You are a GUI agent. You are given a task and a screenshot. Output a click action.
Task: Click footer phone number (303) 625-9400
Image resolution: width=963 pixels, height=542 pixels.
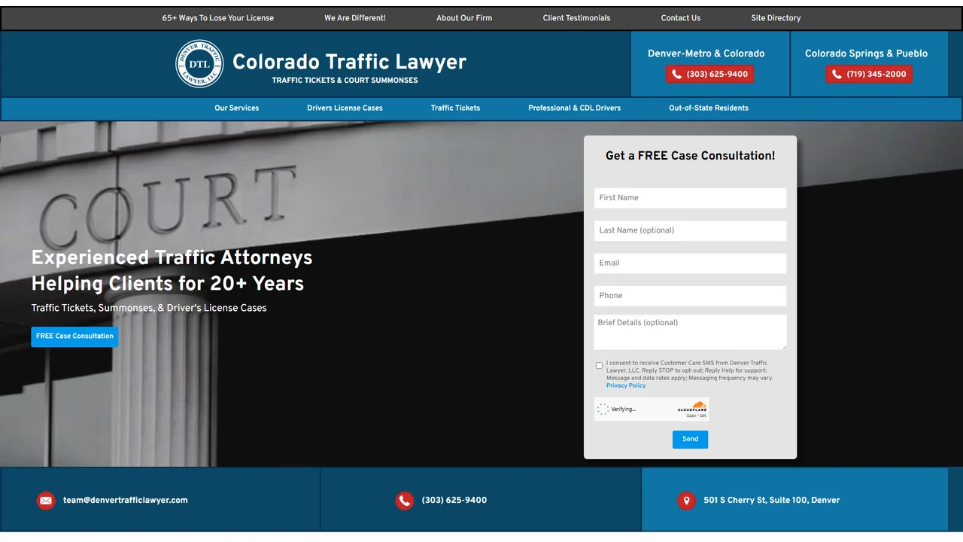point(454,501)
